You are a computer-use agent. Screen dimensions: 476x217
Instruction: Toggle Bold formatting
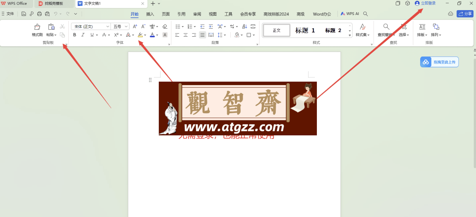click(75, 35)
